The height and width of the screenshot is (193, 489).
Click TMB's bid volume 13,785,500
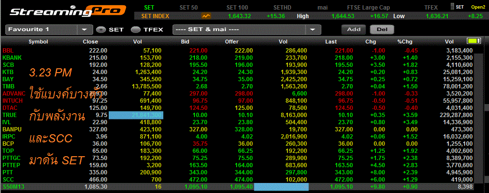[x=147, y=86]
